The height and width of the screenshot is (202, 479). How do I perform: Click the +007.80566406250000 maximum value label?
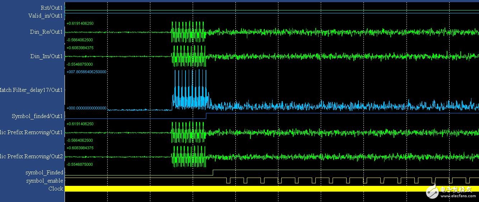(86, 72)
